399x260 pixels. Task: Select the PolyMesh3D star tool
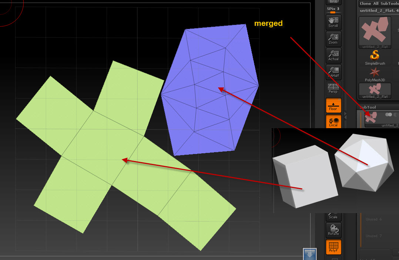point(375,74)
